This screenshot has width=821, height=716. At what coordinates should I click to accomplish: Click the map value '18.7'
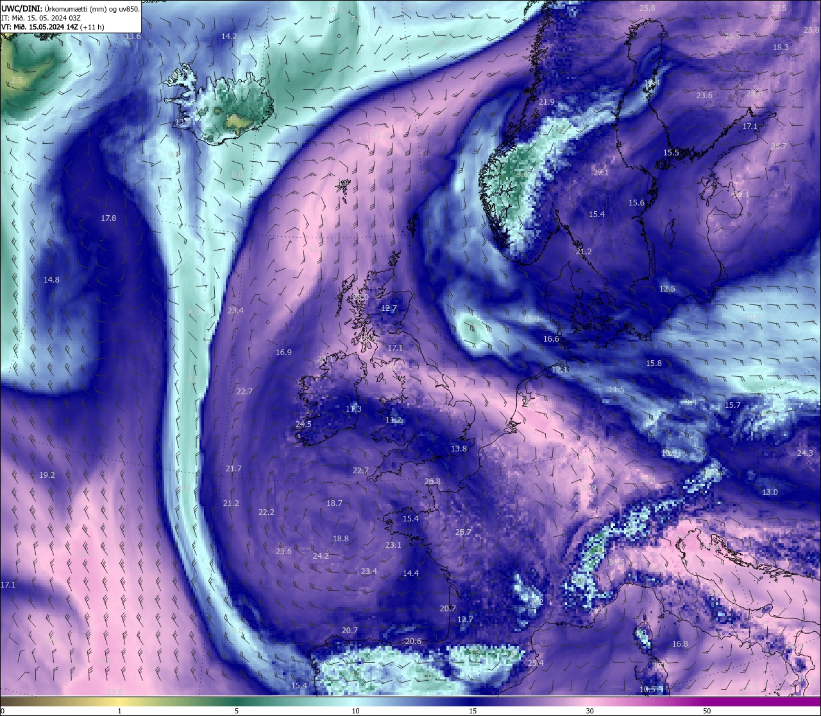pyautogui.click(x=334, y=503)
